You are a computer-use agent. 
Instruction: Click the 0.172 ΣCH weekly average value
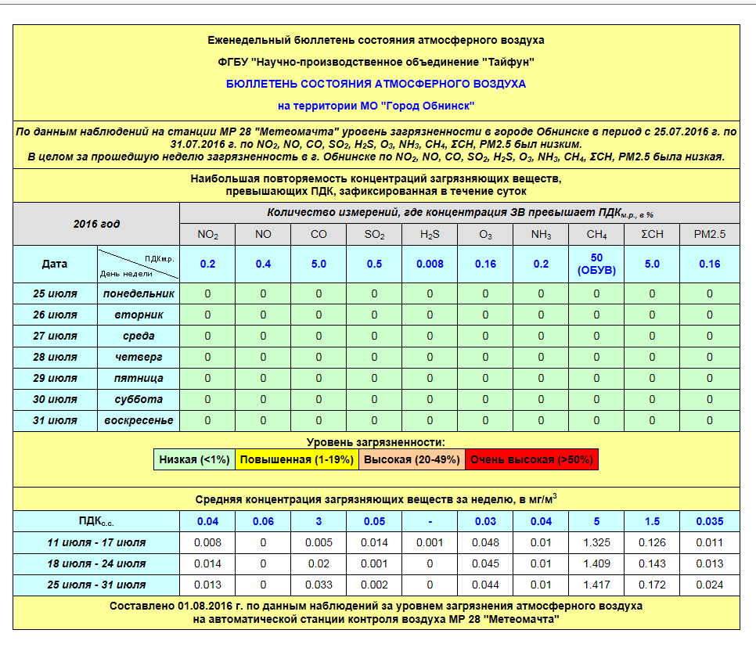(653, 585)
